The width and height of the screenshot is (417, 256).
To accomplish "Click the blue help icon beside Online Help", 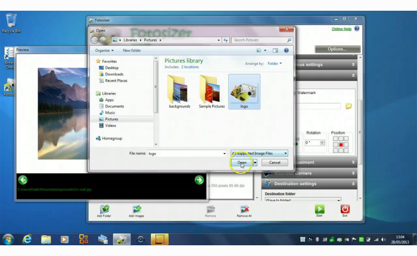I will (357, 29).
